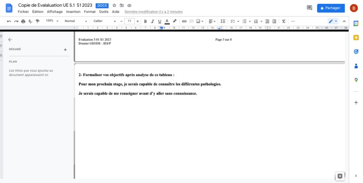This screenshot has width=363, height=183.
Task: Open the Aide menu
Action: tap(115, 11)
